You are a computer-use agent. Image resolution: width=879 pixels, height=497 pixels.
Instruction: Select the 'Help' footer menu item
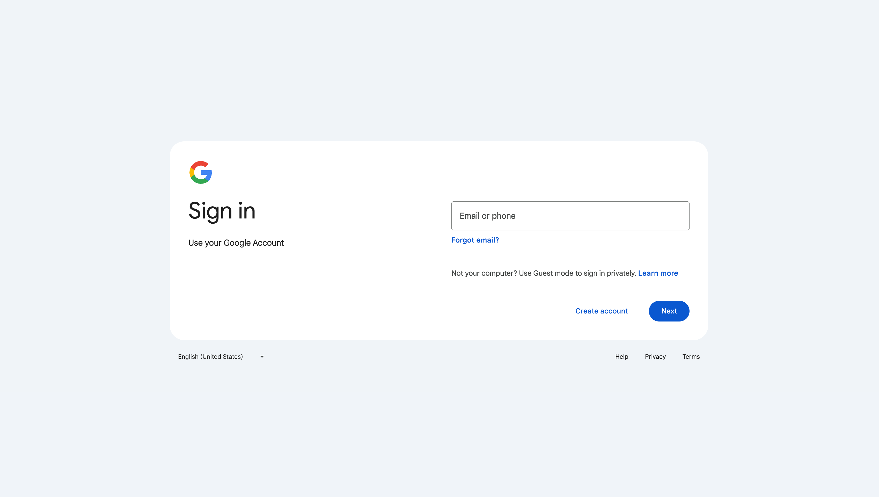click(x=622, y=356)
